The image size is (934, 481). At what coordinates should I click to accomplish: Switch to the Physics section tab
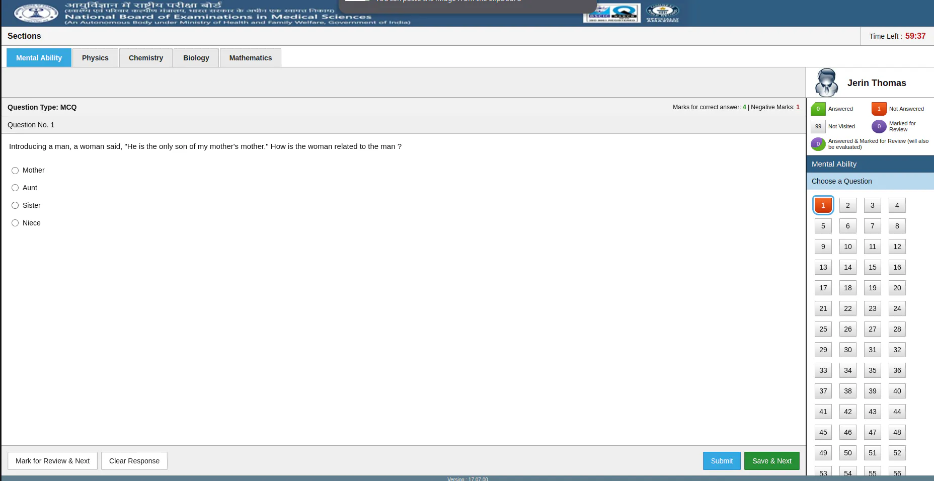click(95, 58)
